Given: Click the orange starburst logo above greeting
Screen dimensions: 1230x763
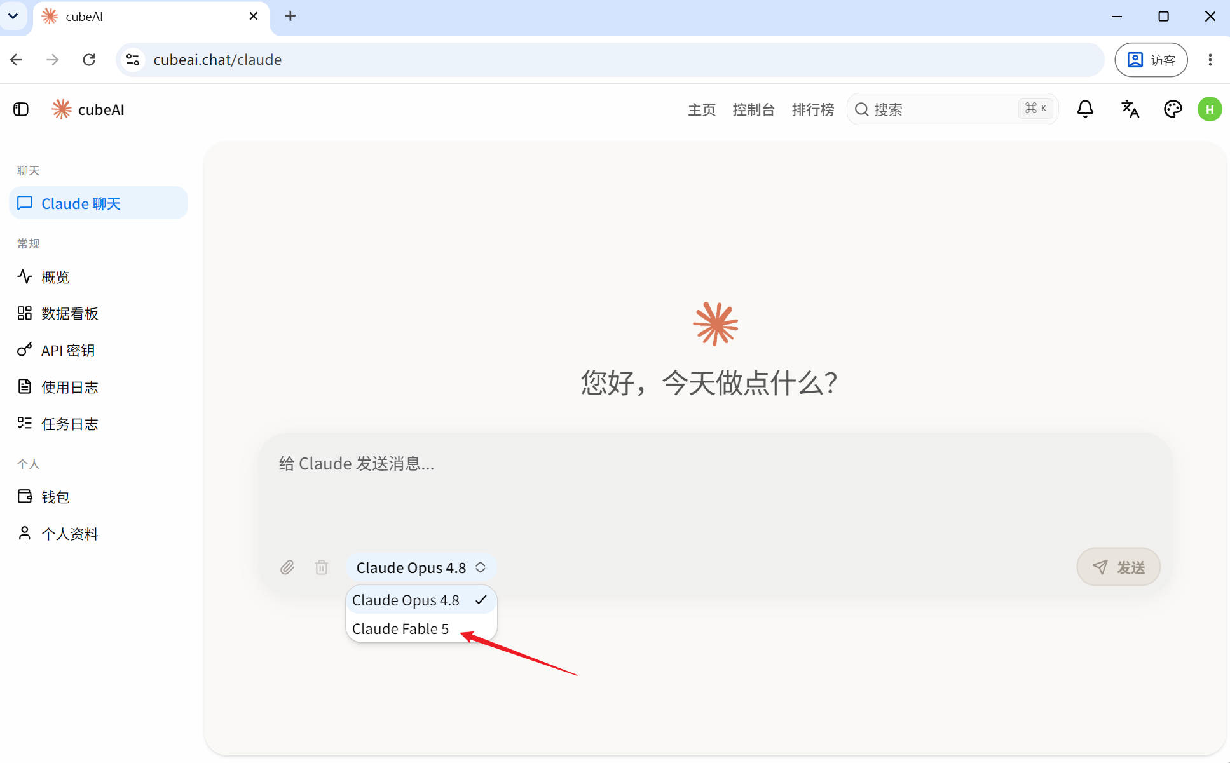Looking at the screenshot, I should coord(715,324).
